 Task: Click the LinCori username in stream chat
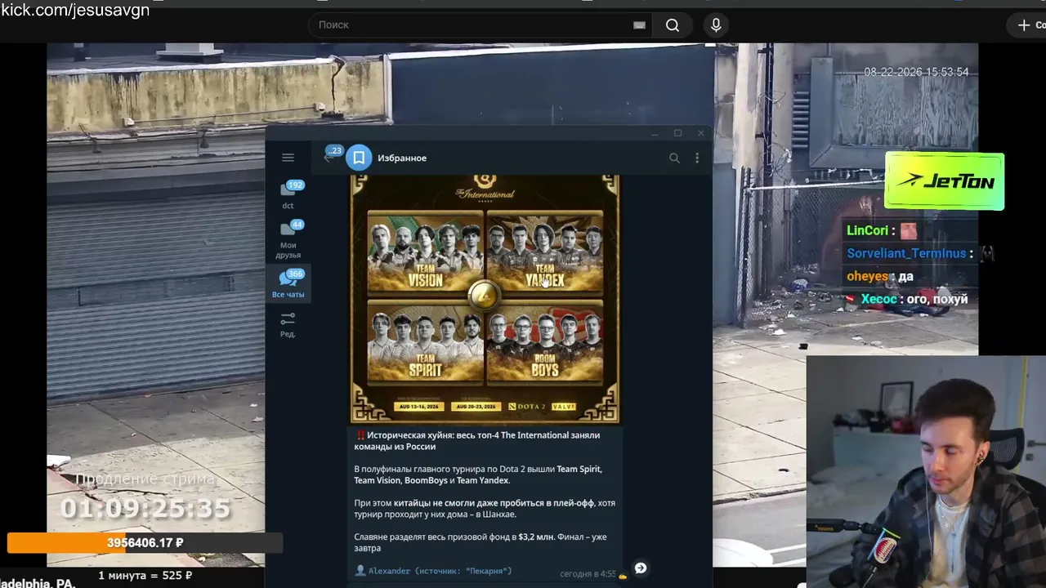(868, 231)
